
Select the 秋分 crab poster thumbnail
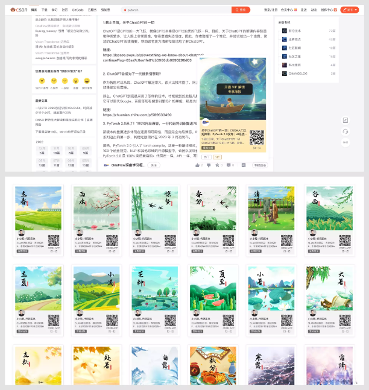click(213, 365)
